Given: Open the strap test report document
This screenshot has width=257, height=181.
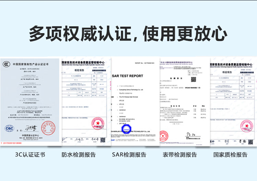Looking at the screenshot, I should (x=185, y=101).
